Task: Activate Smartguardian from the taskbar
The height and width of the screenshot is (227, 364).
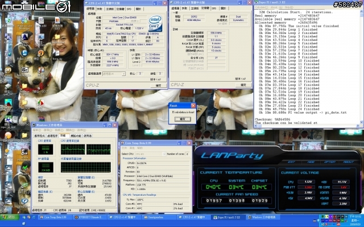Action: point(159,217)
